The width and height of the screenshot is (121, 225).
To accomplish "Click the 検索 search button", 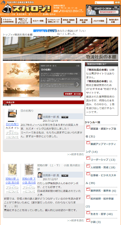I will click(x=117, y=3).
